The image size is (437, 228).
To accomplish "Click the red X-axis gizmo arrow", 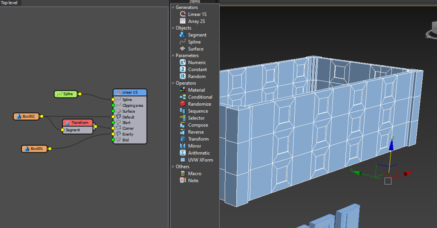I will [408, 173].
